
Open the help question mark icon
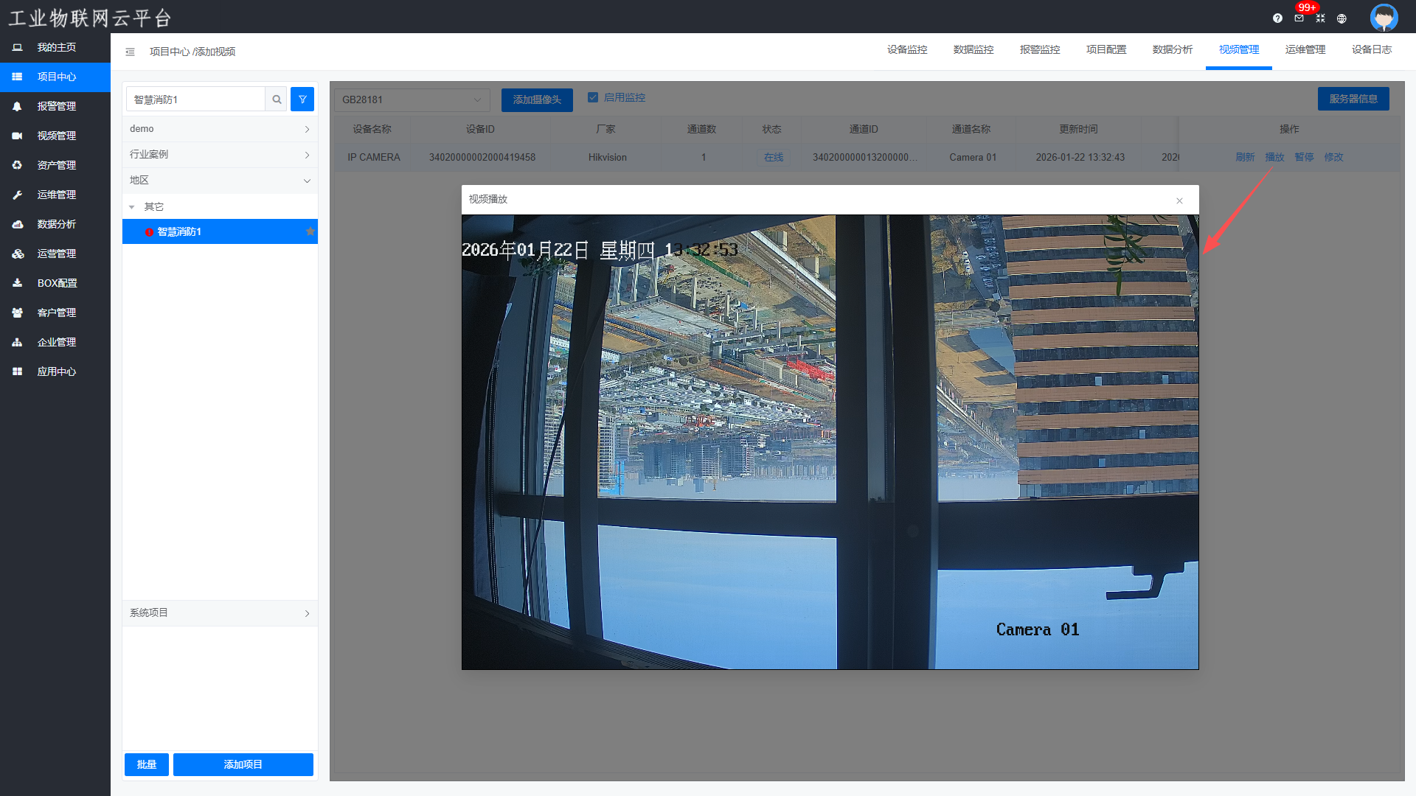pos(1277,18)
